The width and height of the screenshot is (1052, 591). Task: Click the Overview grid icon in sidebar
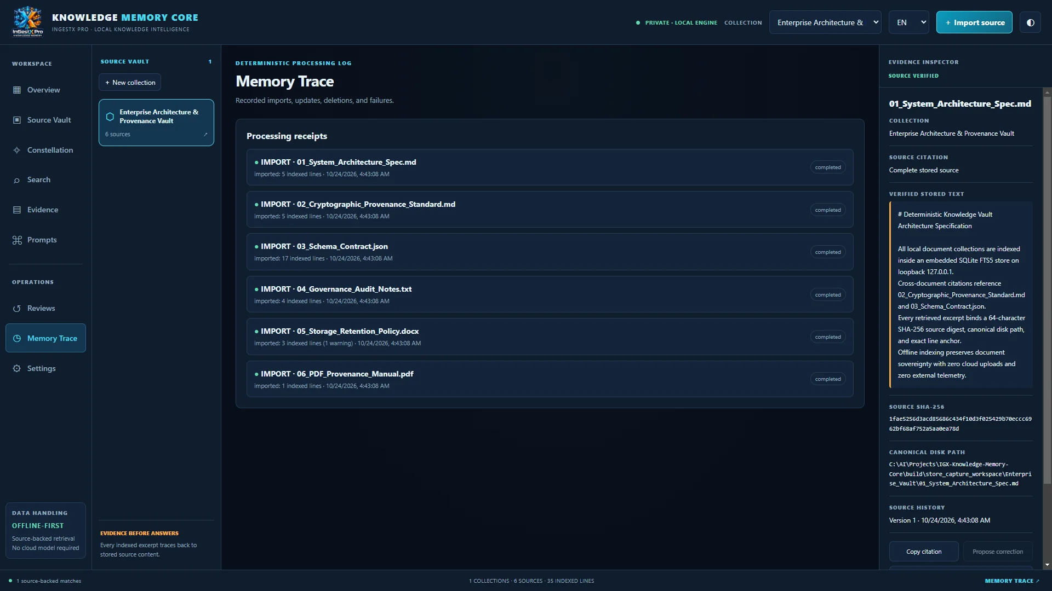point(17,90)
